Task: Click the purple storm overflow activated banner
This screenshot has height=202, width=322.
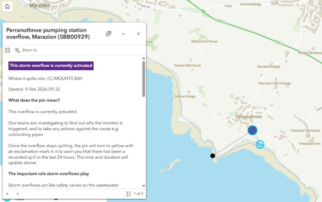Action: pyautogui.click(x=51, y=65)
